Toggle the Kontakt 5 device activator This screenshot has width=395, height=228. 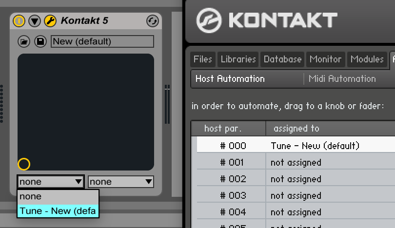(19, 21)
